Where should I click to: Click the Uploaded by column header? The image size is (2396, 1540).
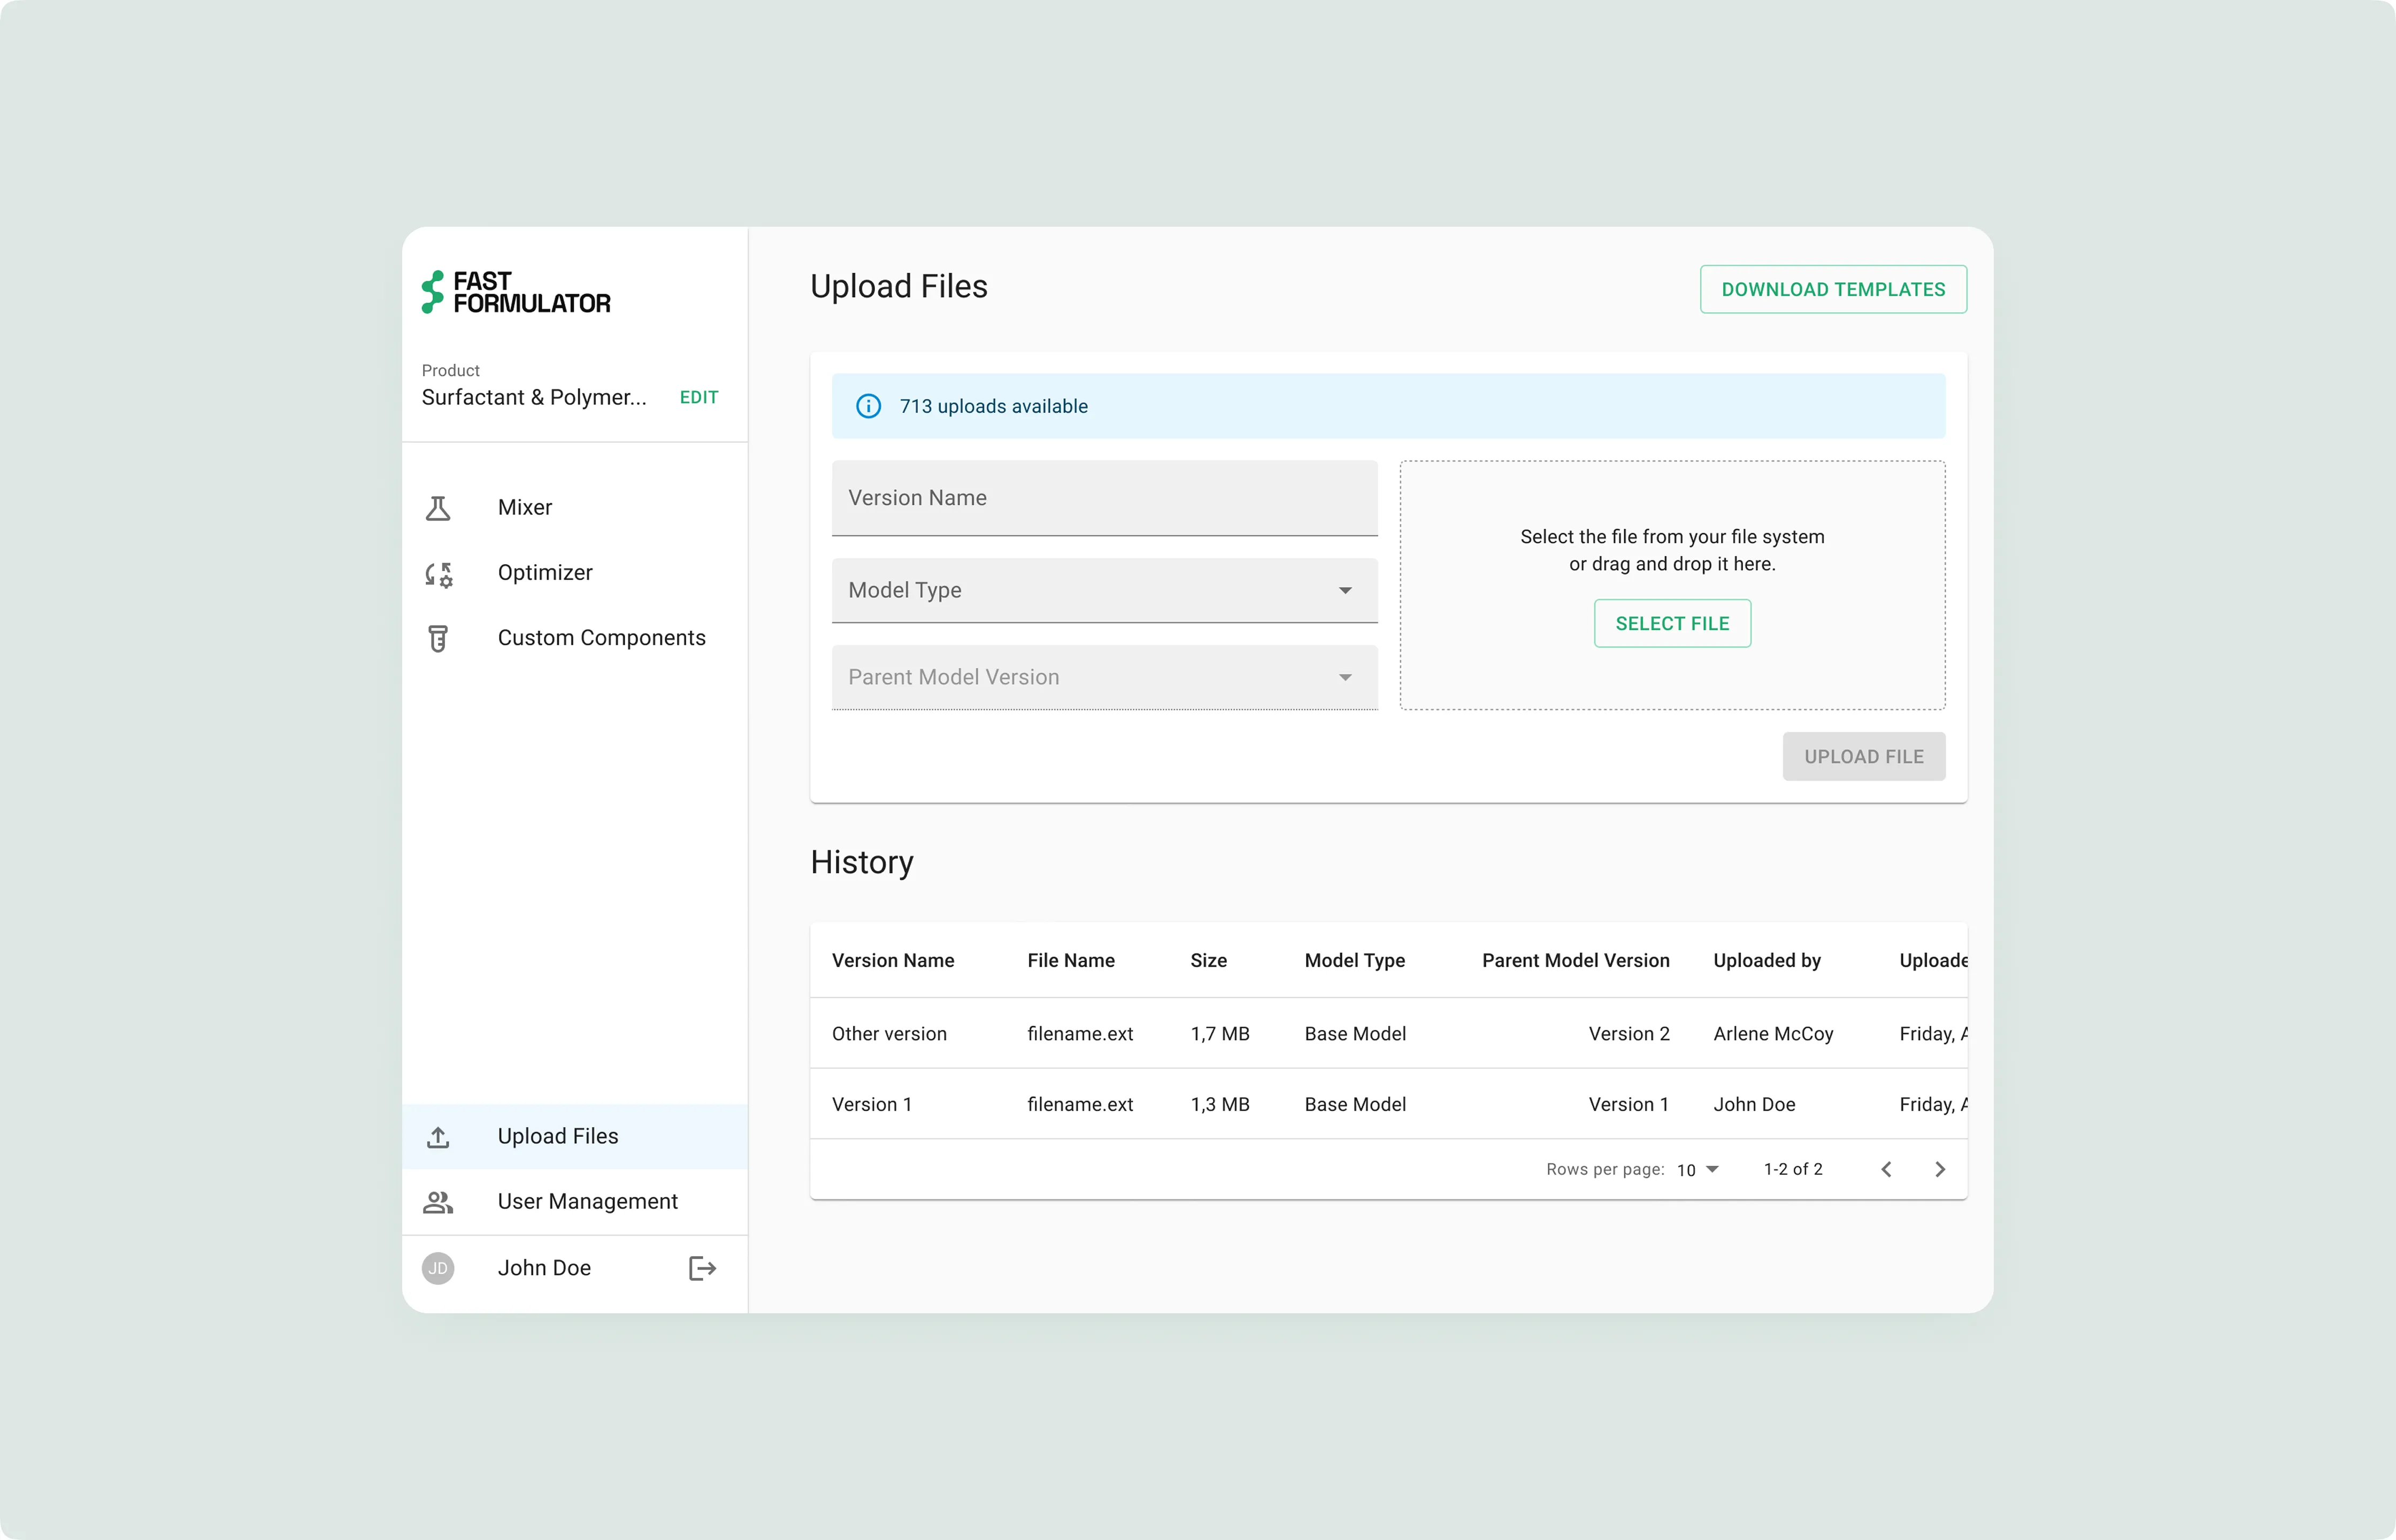point(1766,960)
